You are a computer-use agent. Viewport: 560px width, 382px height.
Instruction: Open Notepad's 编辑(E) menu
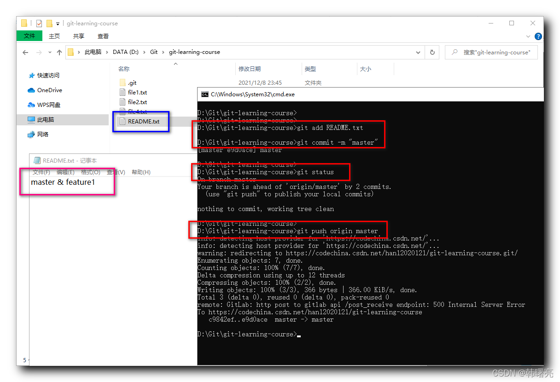point(65,172)
